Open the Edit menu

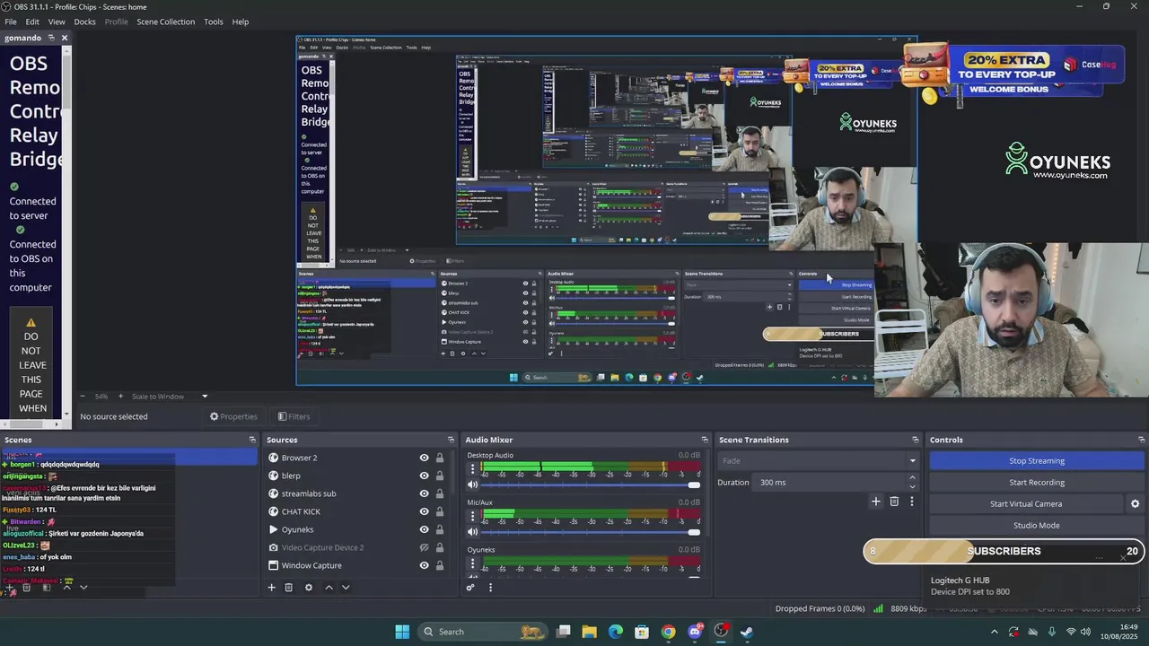click(x=32, y=22)
